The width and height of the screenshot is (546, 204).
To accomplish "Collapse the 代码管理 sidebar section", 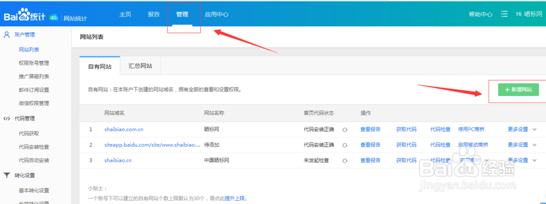I will pyautogui.click(x=25, y=118).
